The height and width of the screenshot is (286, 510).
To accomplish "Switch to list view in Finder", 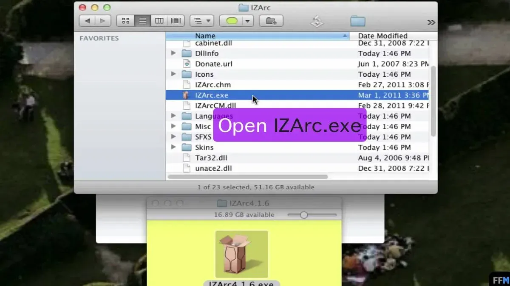I will pyautogui.click(x=142, y=21).
